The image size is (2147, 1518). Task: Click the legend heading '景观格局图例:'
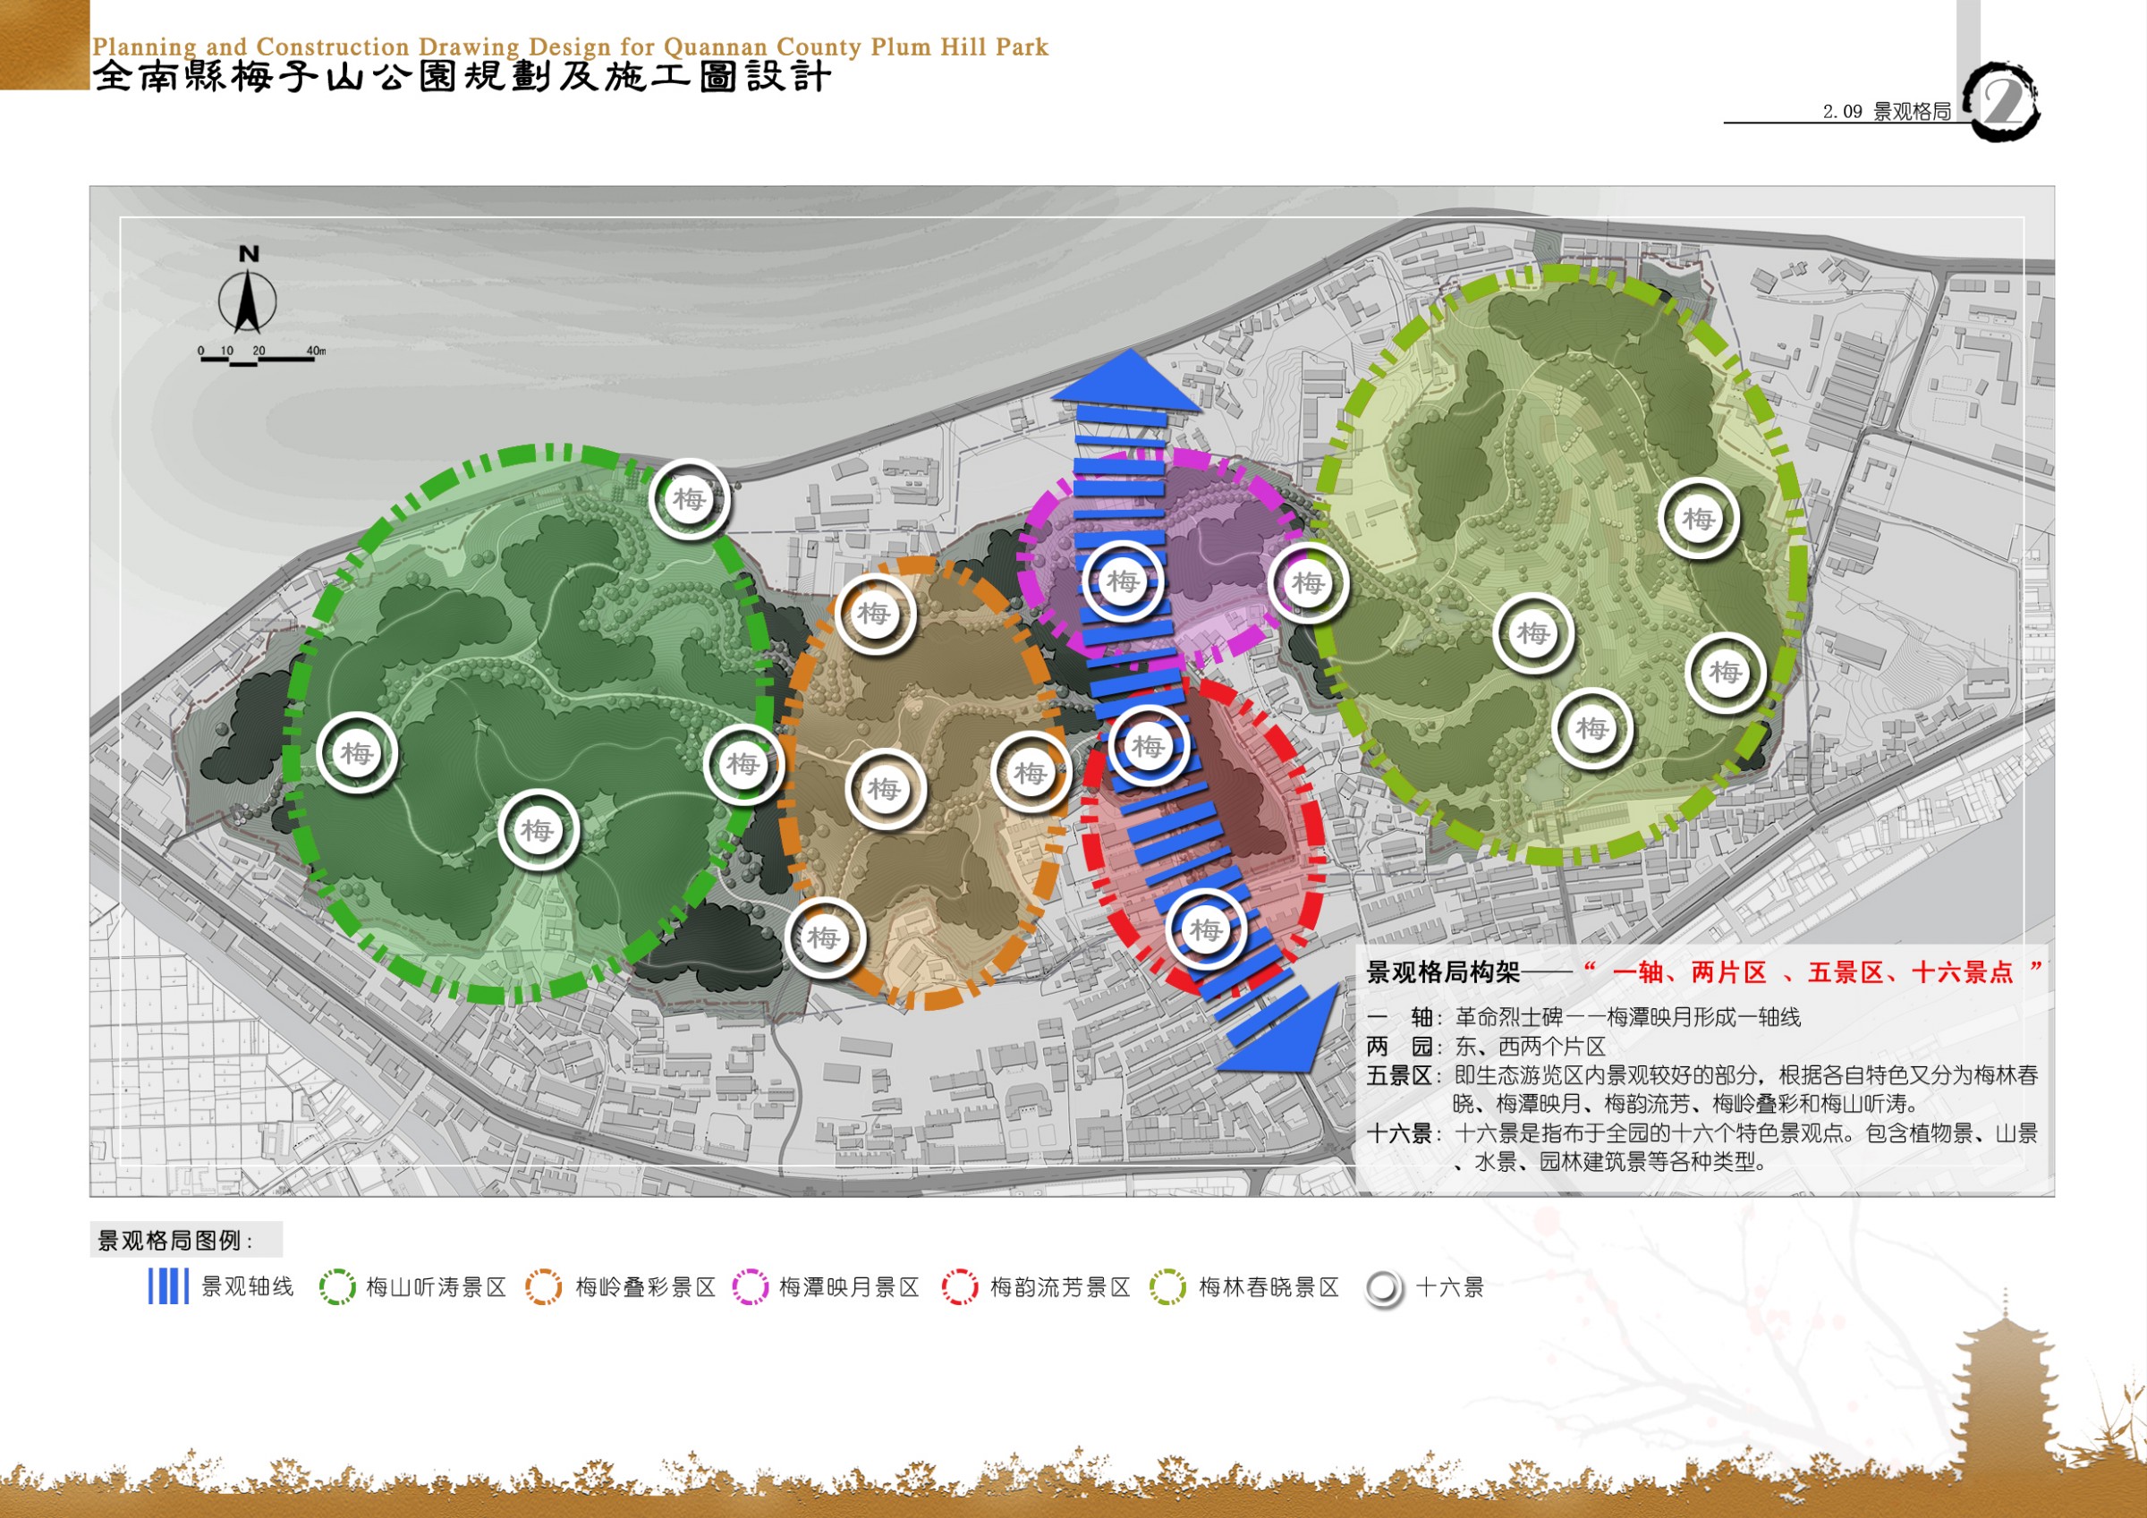(176, 1240)
